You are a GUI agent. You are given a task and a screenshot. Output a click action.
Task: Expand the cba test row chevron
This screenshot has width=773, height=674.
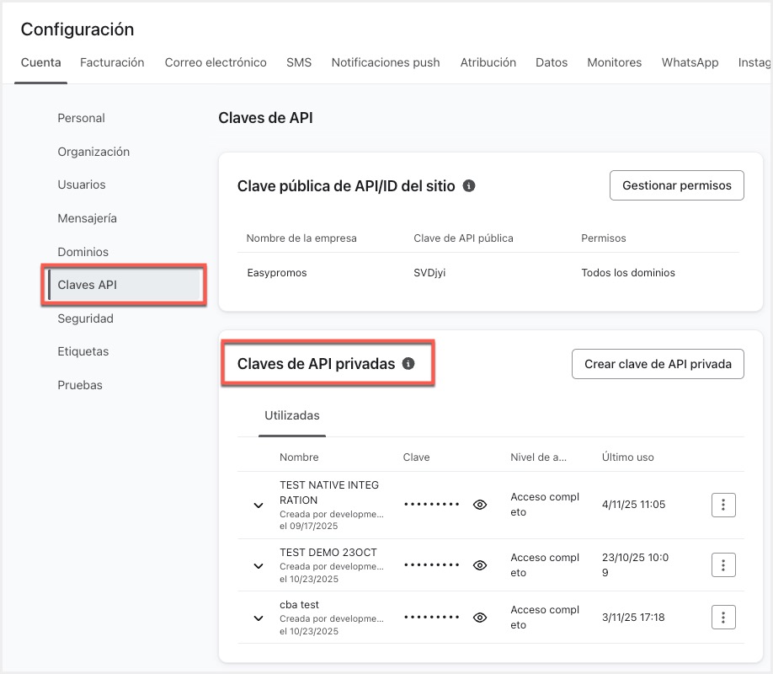coord(259,618)
